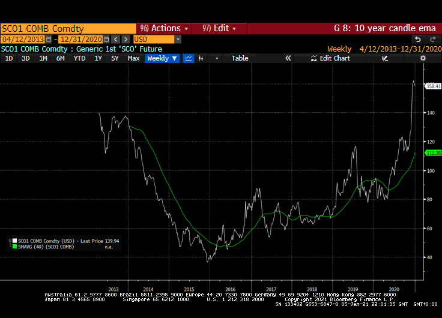
Task: Click the SCO1 COMB Comdty security field
Action: click(x=68, y=28)
